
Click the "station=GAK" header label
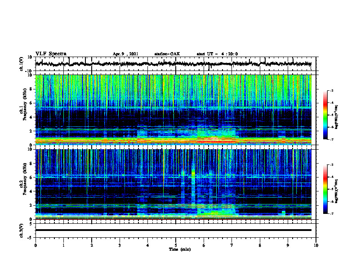[167, 54]
